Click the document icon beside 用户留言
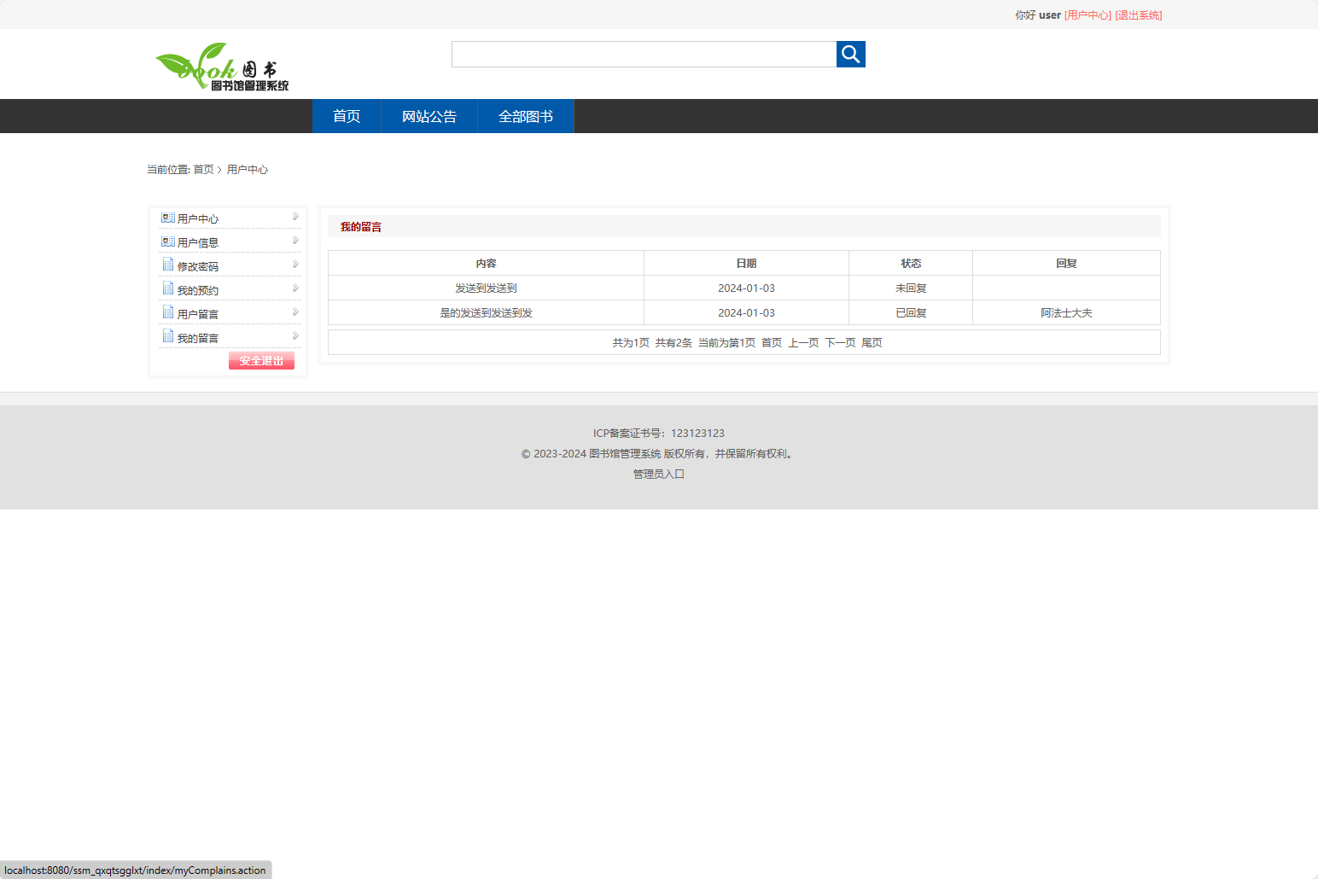This screenshot has width=1318, height=879. (x=168, y=312)
